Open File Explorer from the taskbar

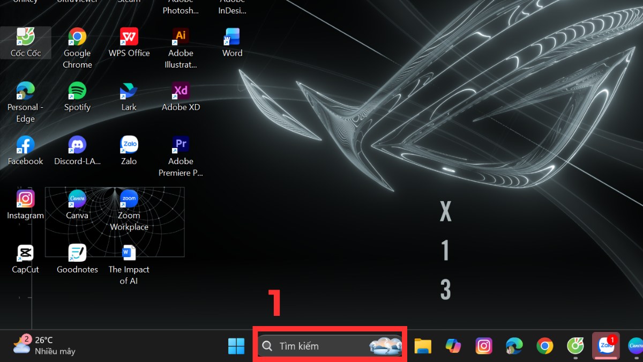tap(423, 346)
